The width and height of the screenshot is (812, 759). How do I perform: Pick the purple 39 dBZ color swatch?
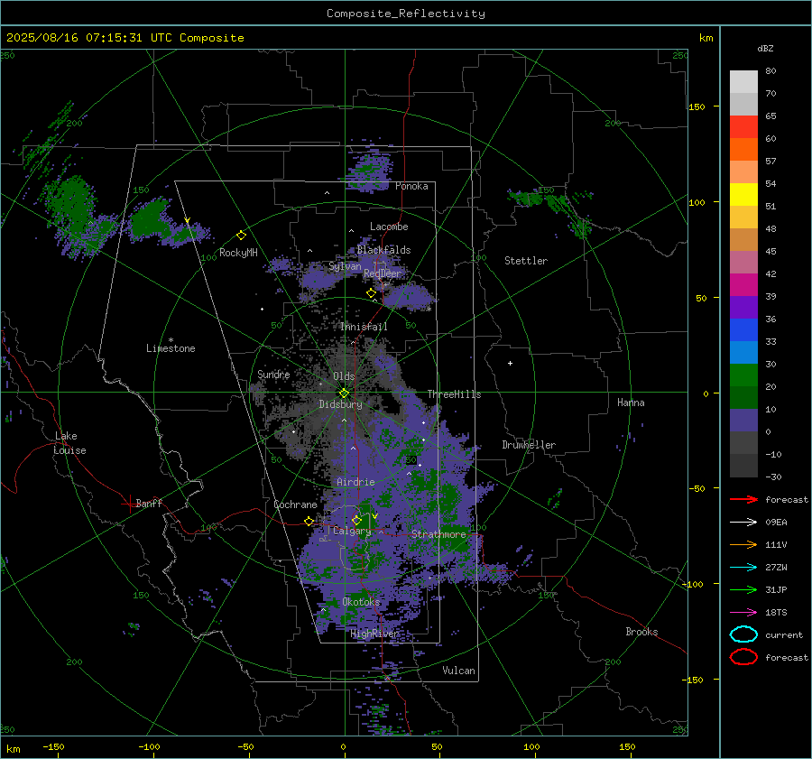point(743,308)
